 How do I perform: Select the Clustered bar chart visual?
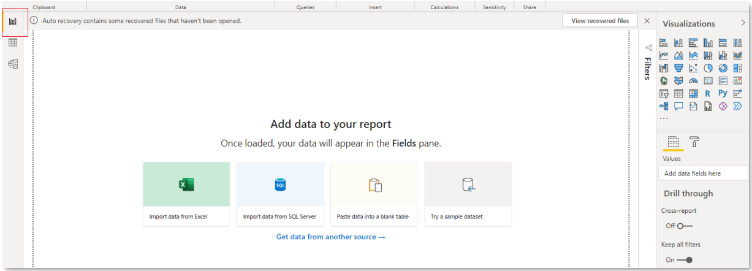pyautogui.click(x=693, y=43)
